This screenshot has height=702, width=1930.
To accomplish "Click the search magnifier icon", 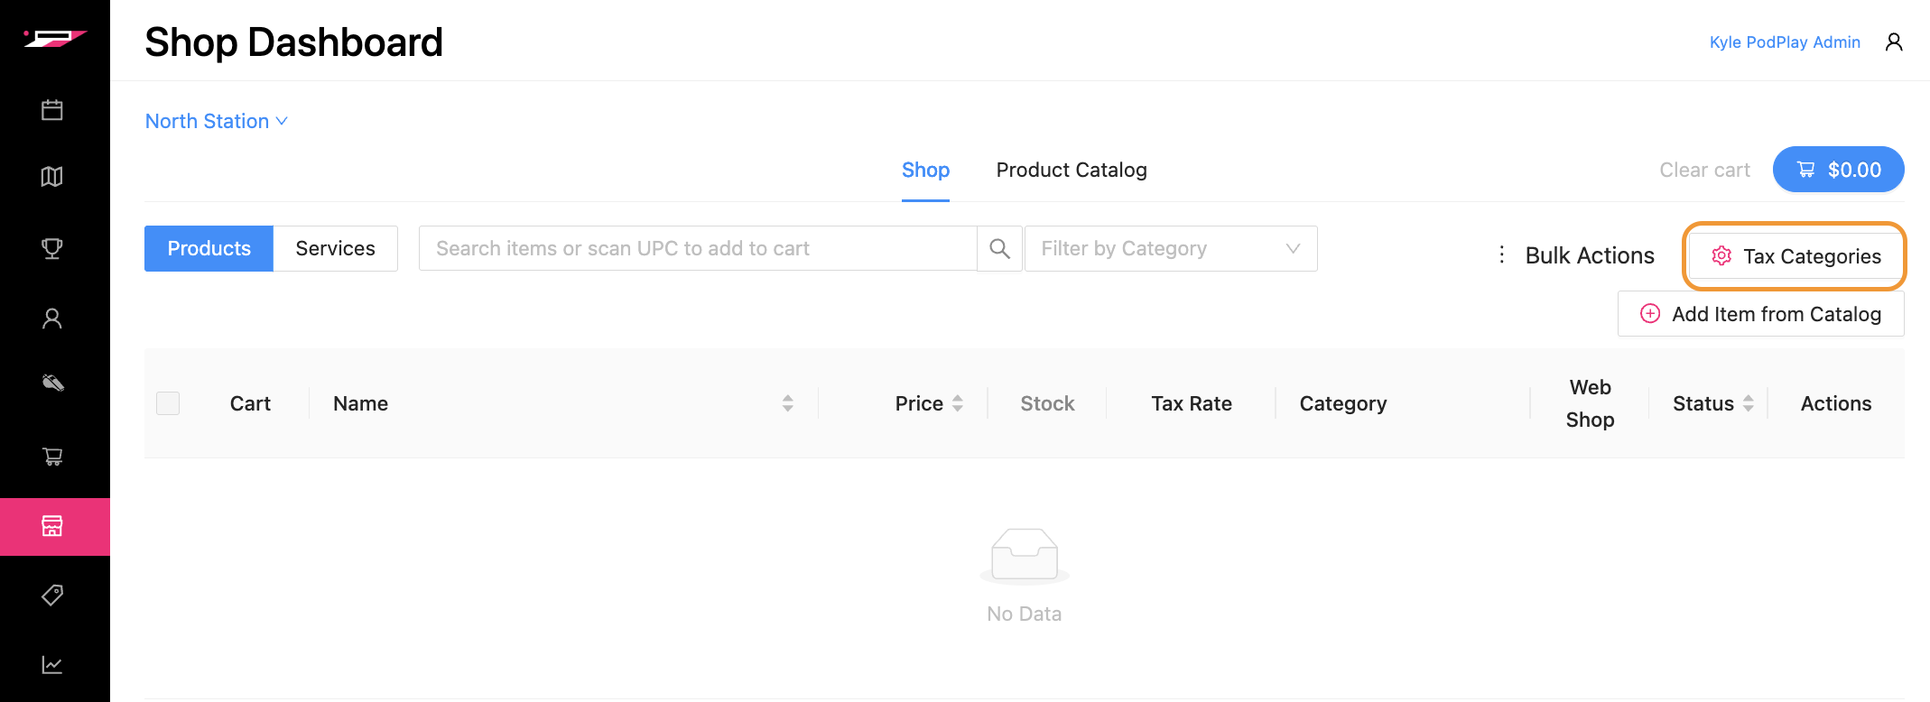I will (999, 248).
